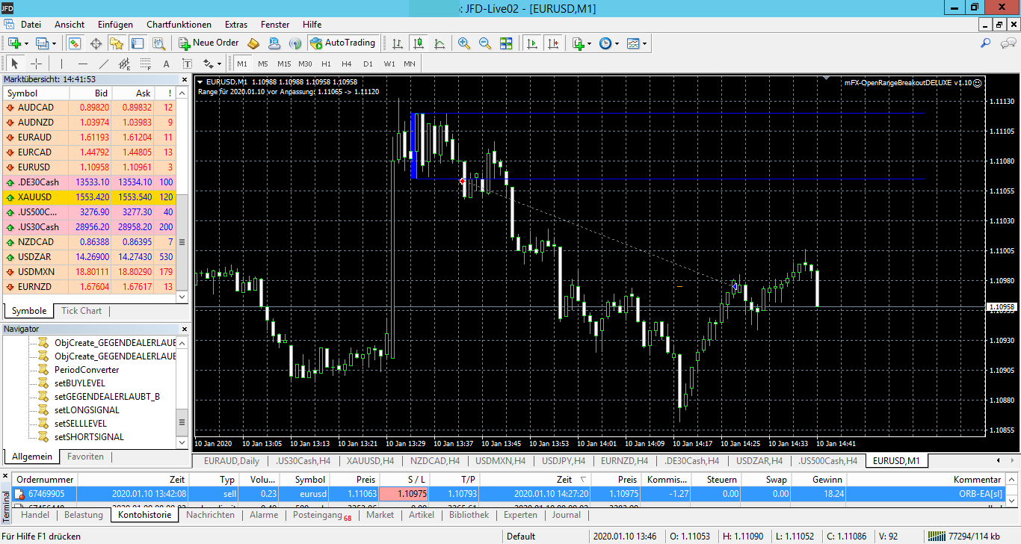The height and width of the screenshot is (544, 1021).
Task: Select the XAUUSD row in market watch
Action: (x=90, y=197)
